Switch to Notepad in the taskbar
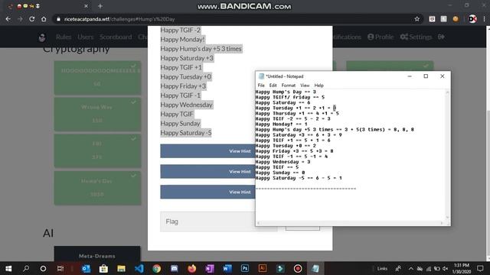The image size is (490, 275). point(315,268)
